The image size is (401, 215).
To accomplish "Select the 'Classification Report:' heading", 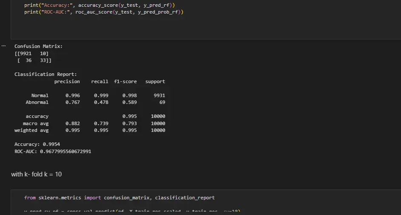I will pyautogui.click(x=46, y=74).
